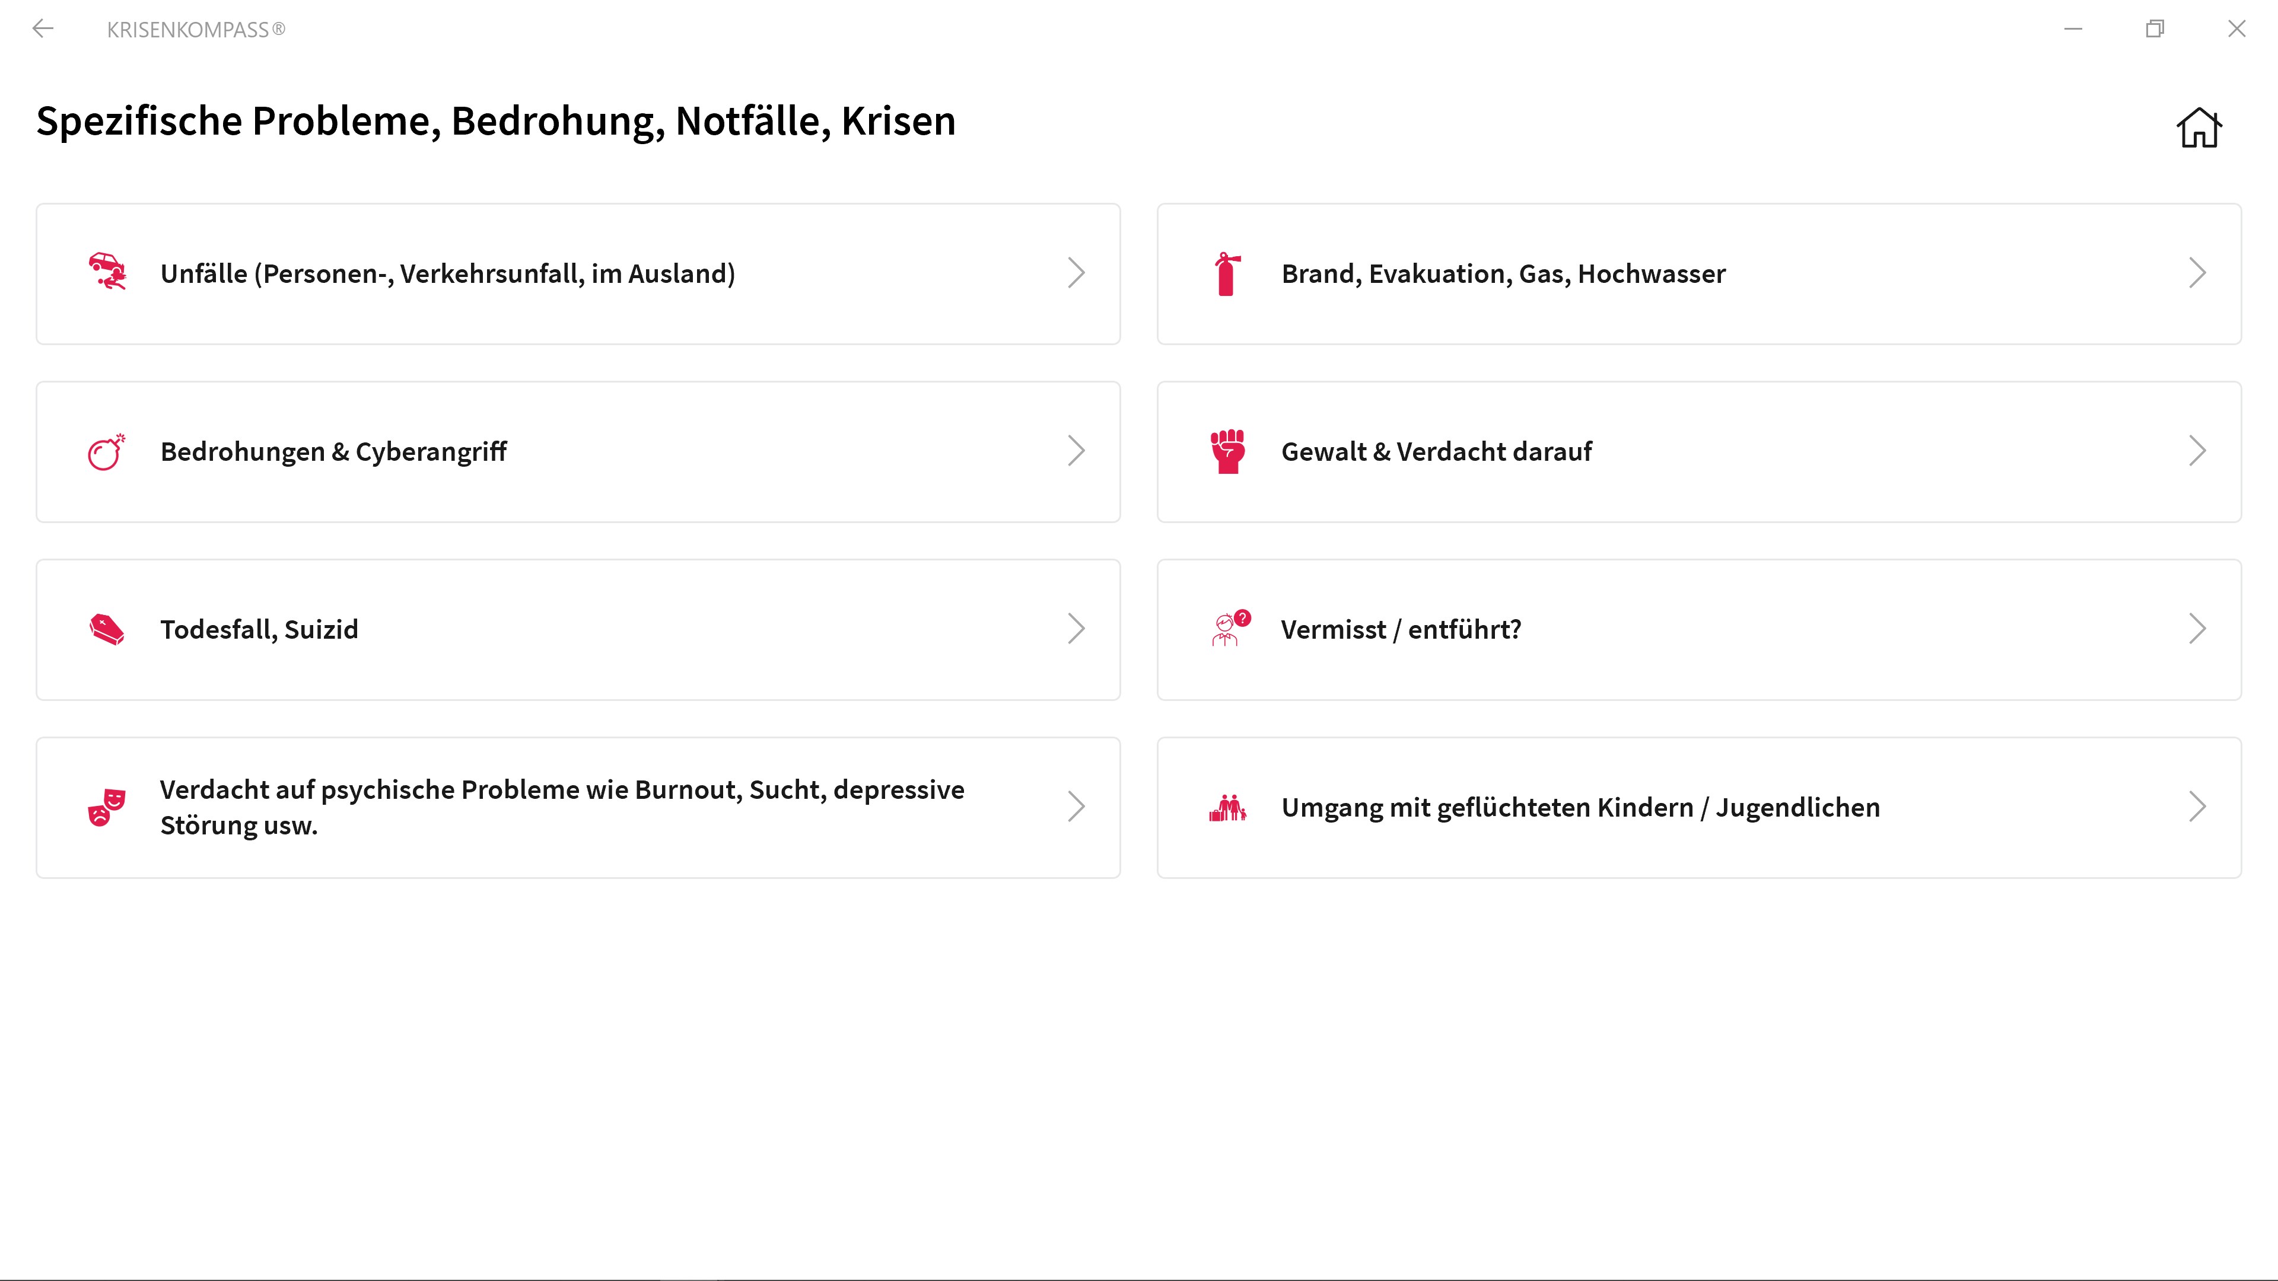Click the refugee family icon
2278x1281 pixels.
(x=1227, y=807)
